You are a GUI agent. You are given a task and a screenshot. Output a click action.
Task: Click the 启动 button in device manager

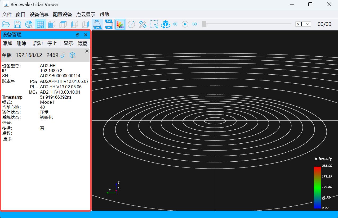click(38, 43)
